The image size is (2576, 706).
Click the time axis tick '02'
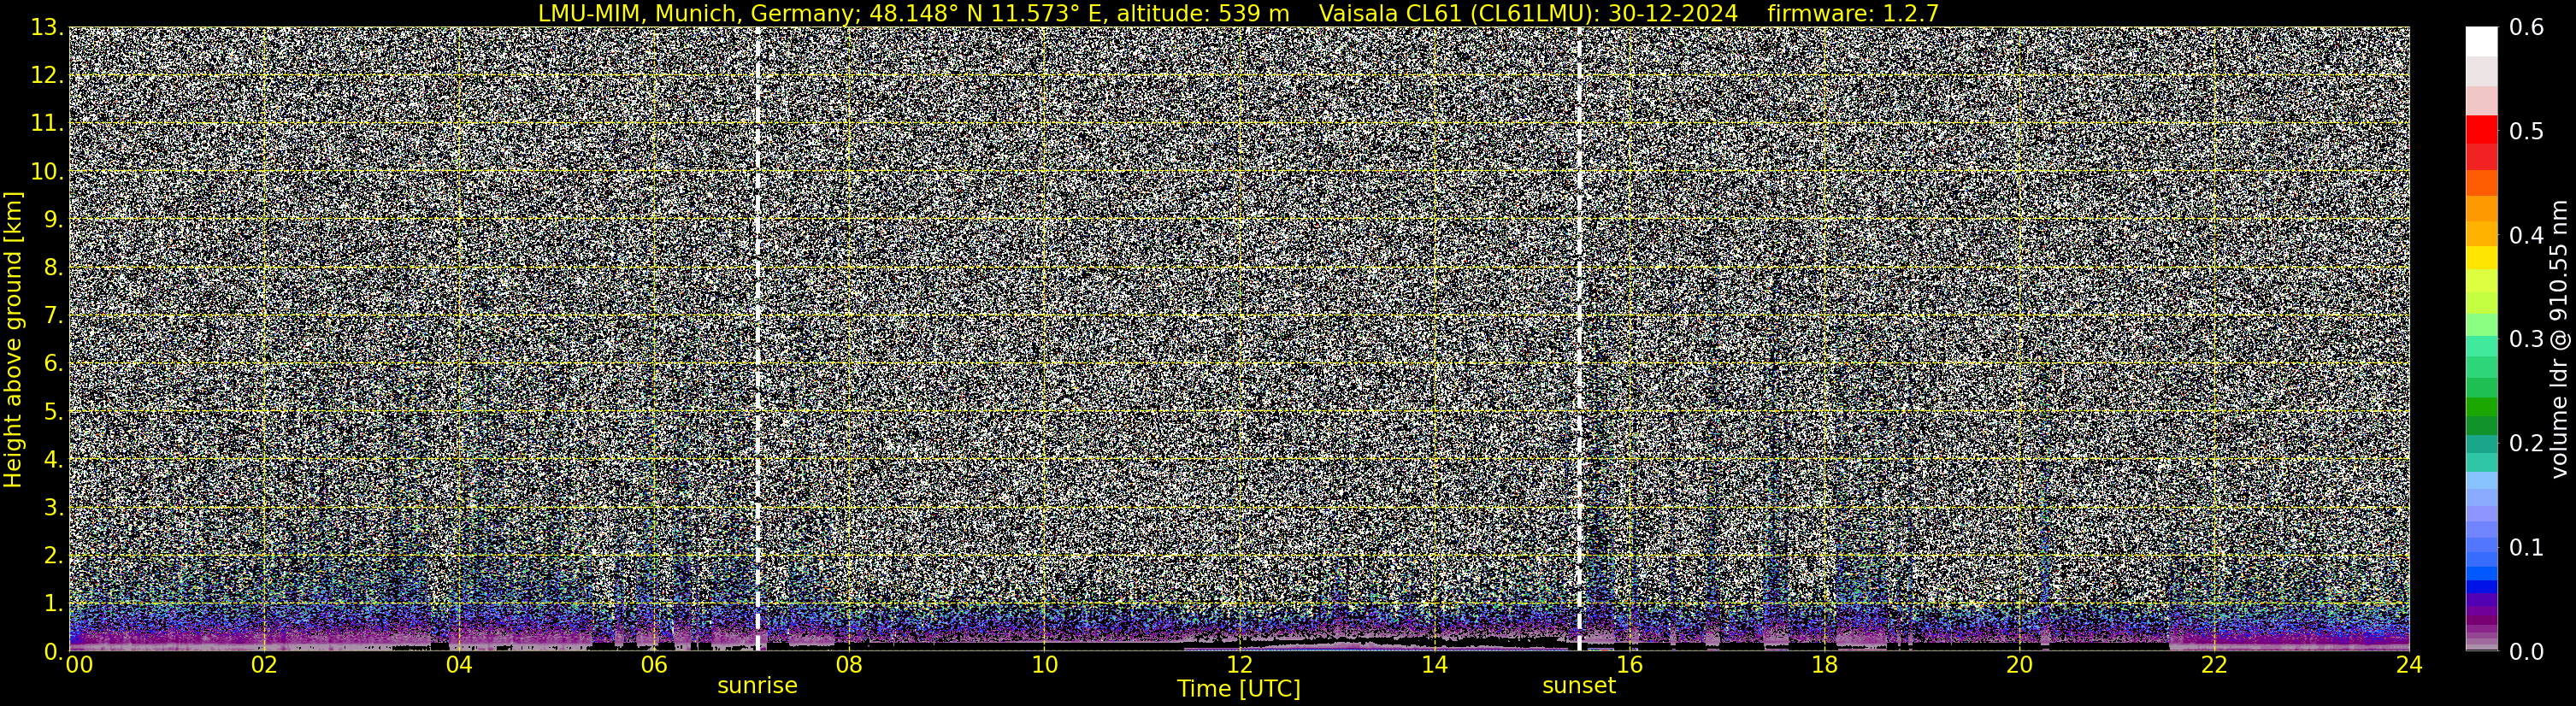point(264,665)
